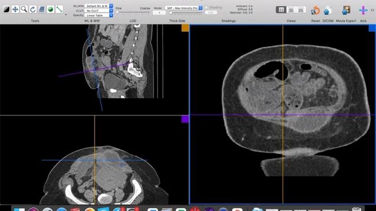Open the Mode MIP projection dropdown
The height and width of the screenshot is (211, 376).
tap(184, 8)
